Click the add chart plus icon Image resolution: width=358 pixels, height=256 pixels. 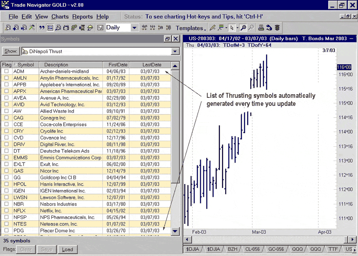coord(16,28)
